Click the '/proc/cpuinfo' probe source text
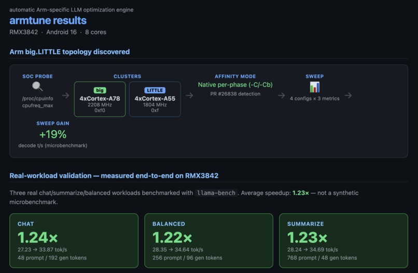Image resolution: width=418 pixels, height=273 pixels. tap(37, 98)
